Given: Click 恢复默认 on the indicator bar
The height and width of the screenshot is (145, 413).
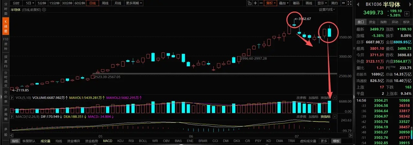Looking at the screenshot, I should (x=29, y=141).
